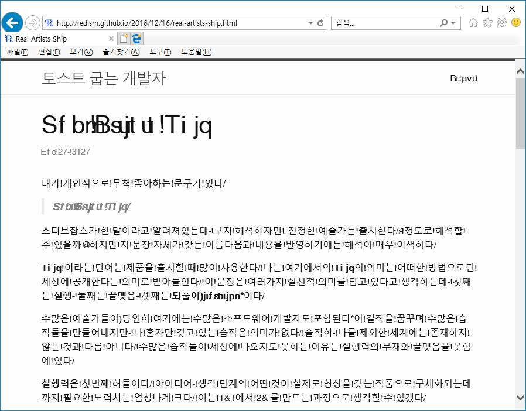
Task: Expand the address bar dropdown arrow
Action: pos(310,23)
